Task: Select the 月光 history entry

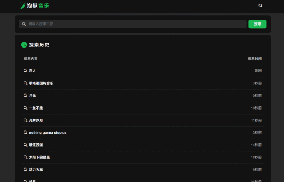Action: (32, 96)
